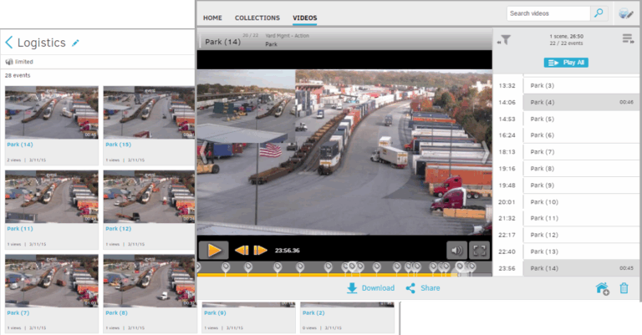Edit the Logistics collection name
The image size is (642, 335).
click(76, 42)
